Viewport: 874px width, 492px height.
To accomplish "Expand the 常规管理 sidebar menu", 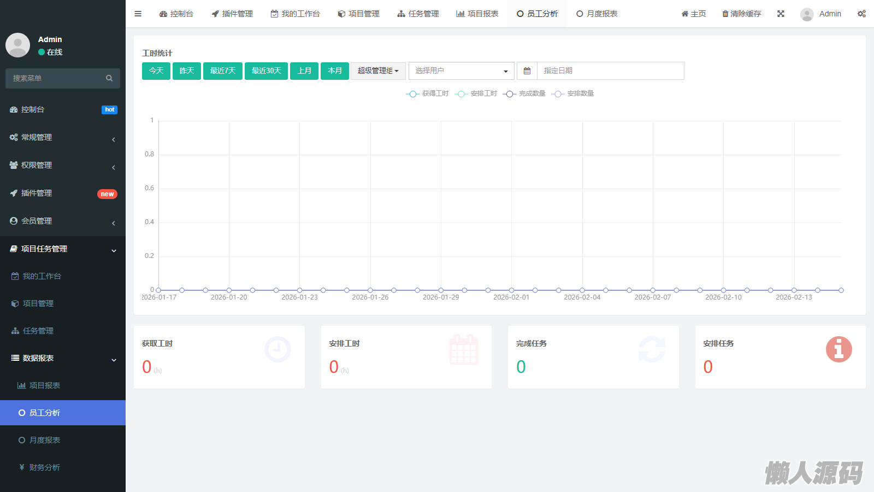I will click(x=63, y=137).
